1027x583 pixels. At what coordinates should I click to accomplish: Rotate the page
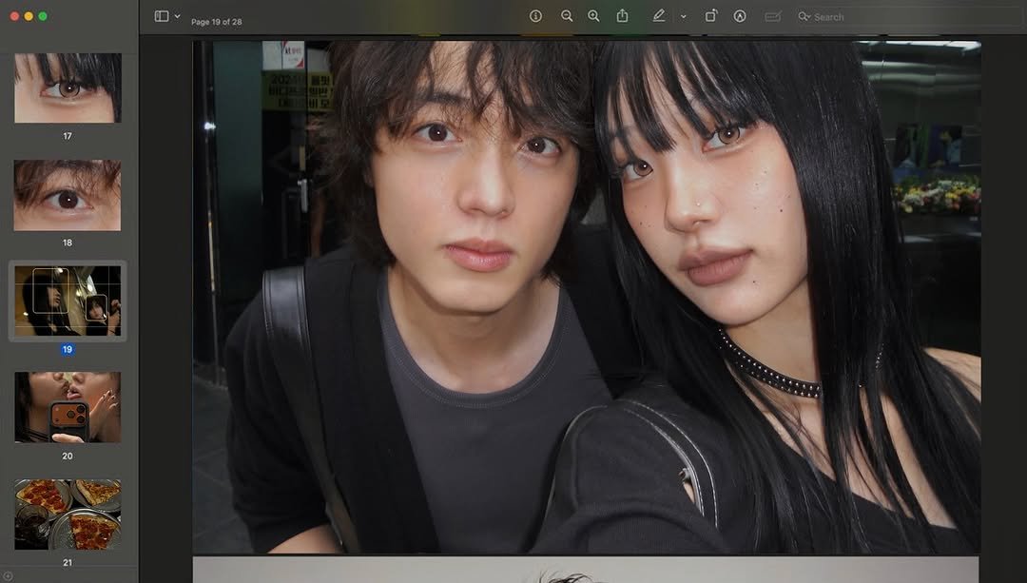tap(710, 16)
